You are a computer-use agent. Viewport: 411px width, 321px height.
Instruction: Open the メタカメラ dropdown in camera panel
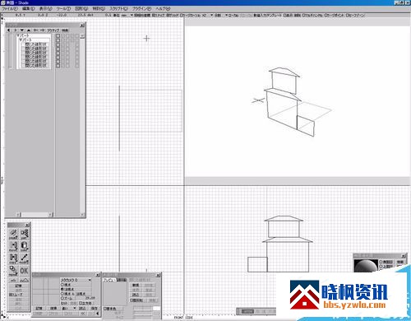tap(76, 280)
